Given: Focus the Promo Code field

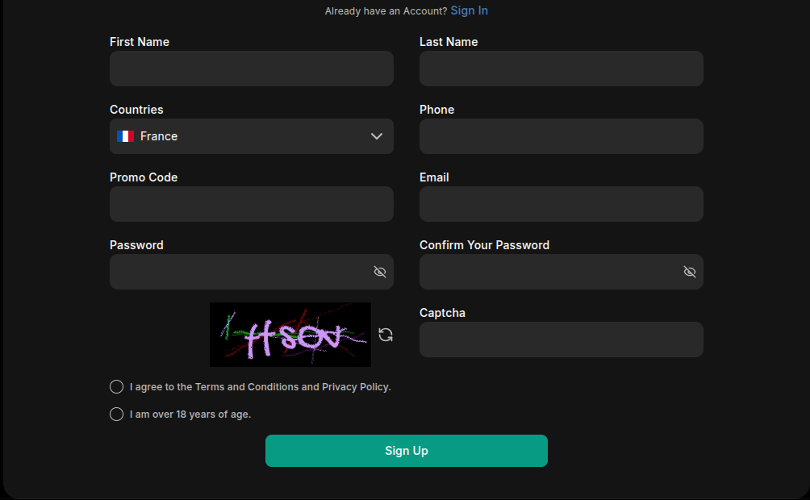Looking at the screenshot, I should click(x=252, y=204).
